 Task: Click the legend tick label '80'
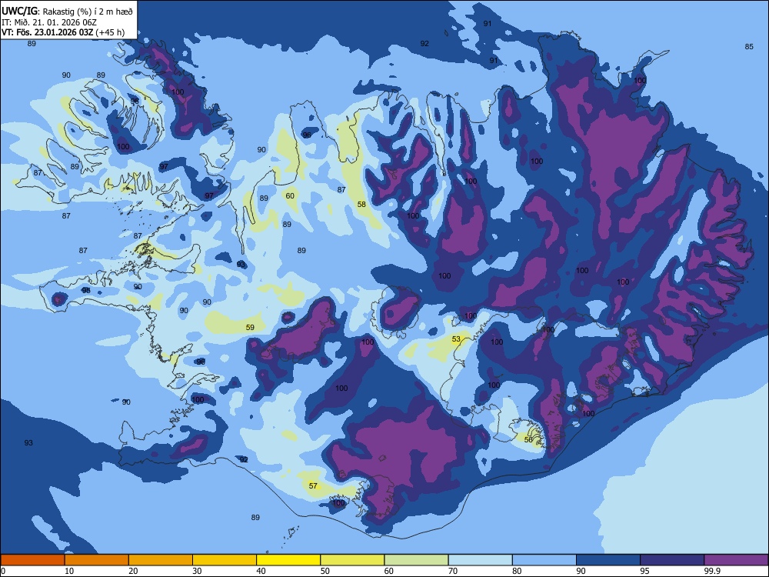point(517,571)
